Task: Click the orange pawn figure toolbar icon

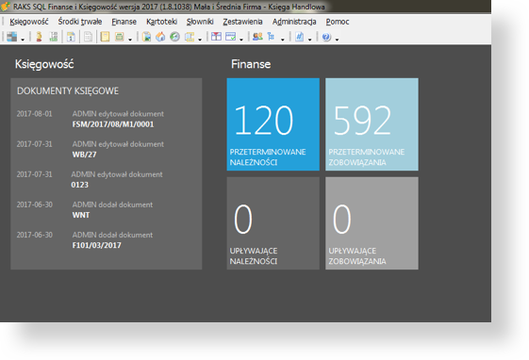Action: tap(40, 37)
